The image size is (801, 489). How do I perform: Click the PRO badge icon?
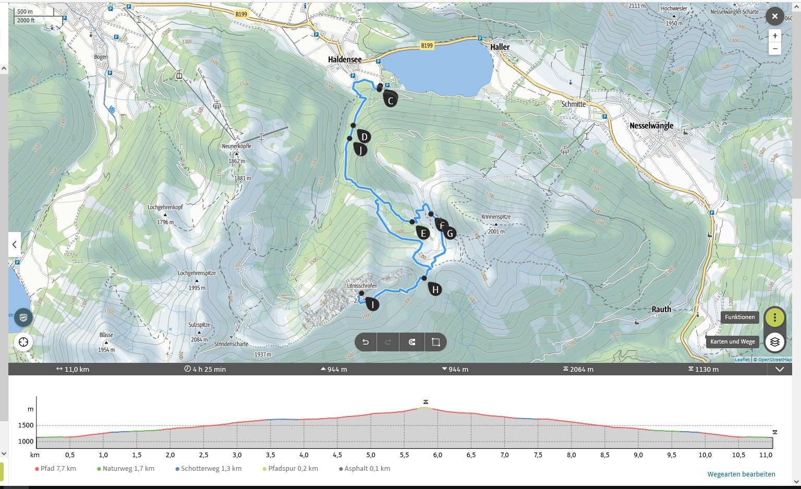click(23, 317)
